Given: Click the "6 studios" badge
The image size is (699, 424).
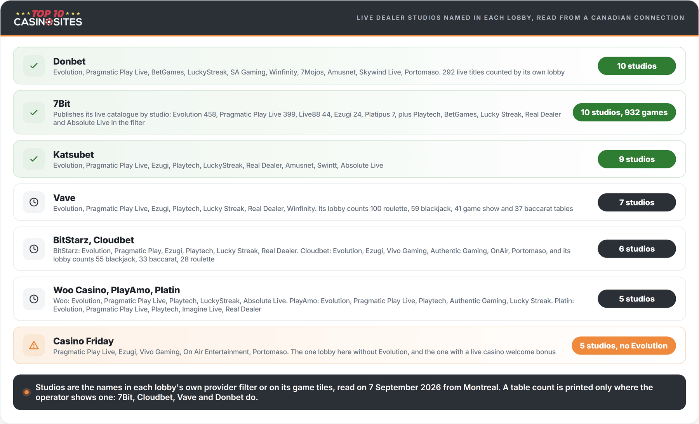Looking at the screenshot, I should [637, 249].
